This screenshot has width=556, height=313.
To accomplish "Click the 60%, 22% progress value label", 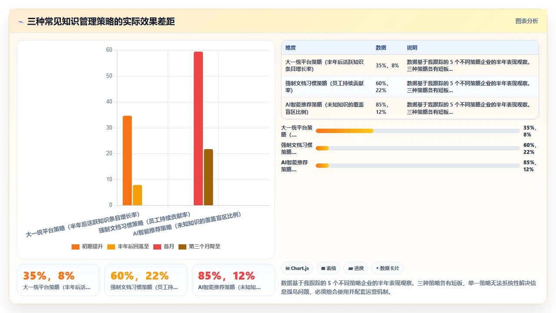I will pyautogui.click(x=530, y=149).
